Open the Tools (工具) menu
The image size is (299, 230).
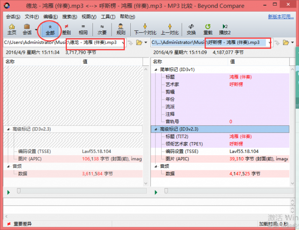(x=108, y=17)
